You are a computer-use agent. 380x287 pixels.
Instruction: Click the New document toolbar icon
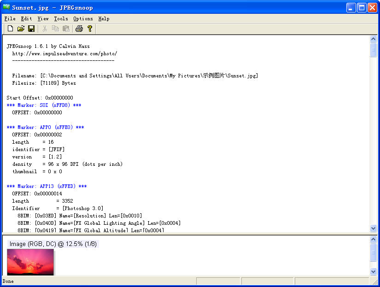(10, 29)
